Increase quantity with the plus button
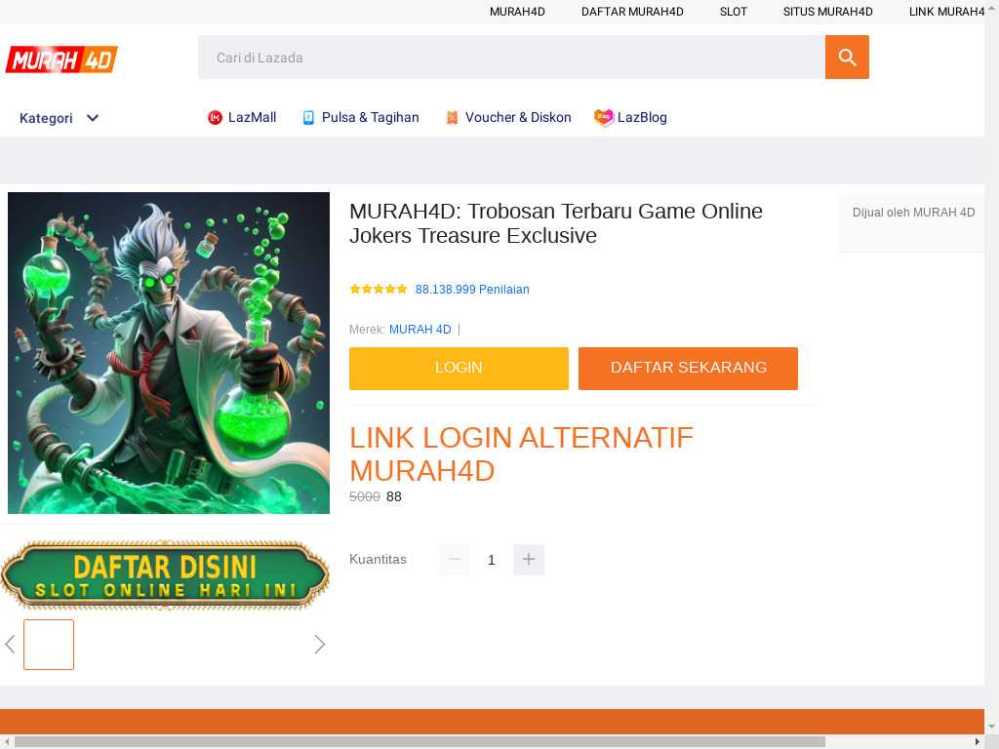The image size is (999, 749). [x=529, y=560]
